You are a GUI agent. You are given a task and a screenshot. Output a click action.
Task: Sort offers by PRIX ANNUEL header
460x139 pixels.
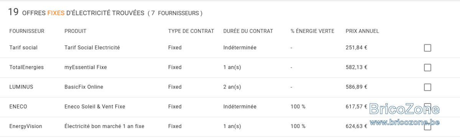point(362,31)
